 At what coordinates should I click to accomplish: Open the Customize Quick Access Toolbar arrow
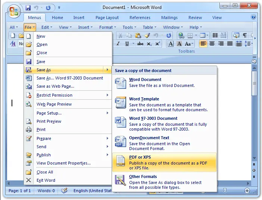tap(59, 7)
